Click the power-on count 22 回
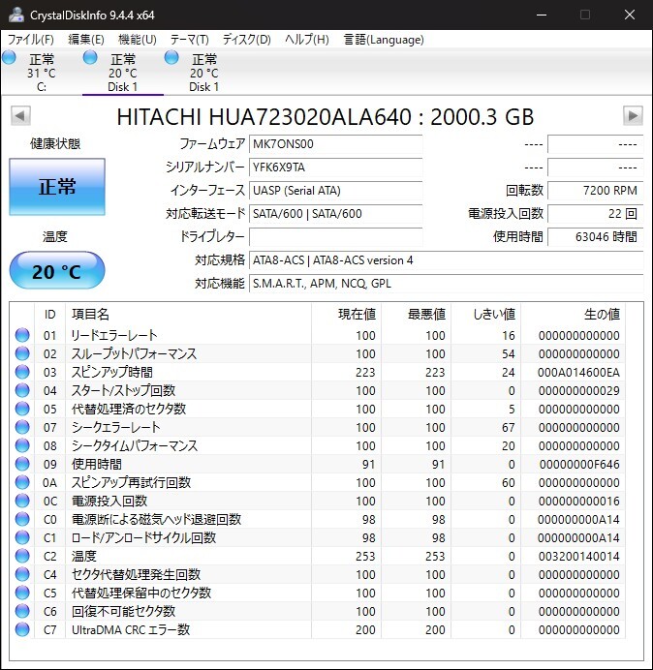This screenshot has height=670, width=653. pyautogui.click(x=595, y=214)
